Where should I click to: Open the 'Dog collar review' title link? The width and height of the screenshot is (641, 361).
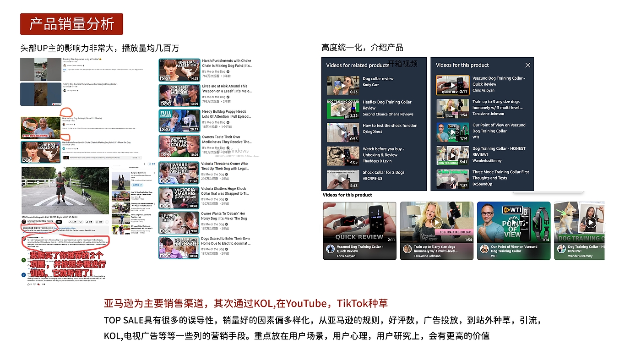(378, 79)
